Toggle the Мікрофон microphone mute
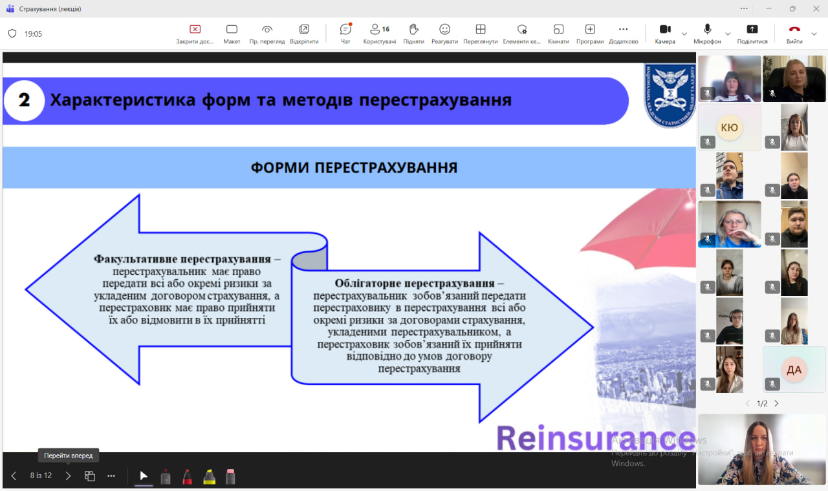This screenshot has width=828, height=491. coord(707,34)
